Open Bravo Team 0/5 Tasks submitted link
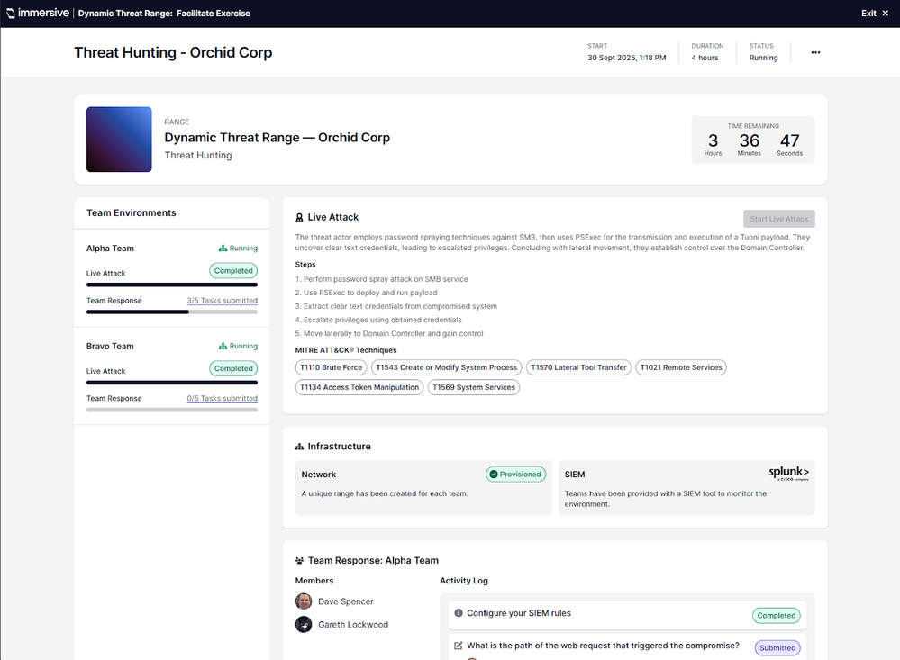This screenshot has width=900, height=660. coord(222,398)
